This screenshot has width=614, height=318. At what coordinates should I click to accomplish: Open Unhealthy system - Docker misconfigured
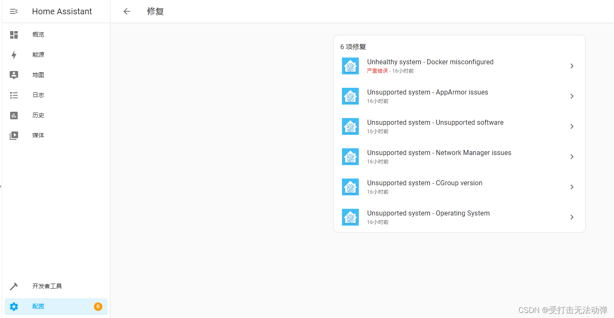point(459,66)
